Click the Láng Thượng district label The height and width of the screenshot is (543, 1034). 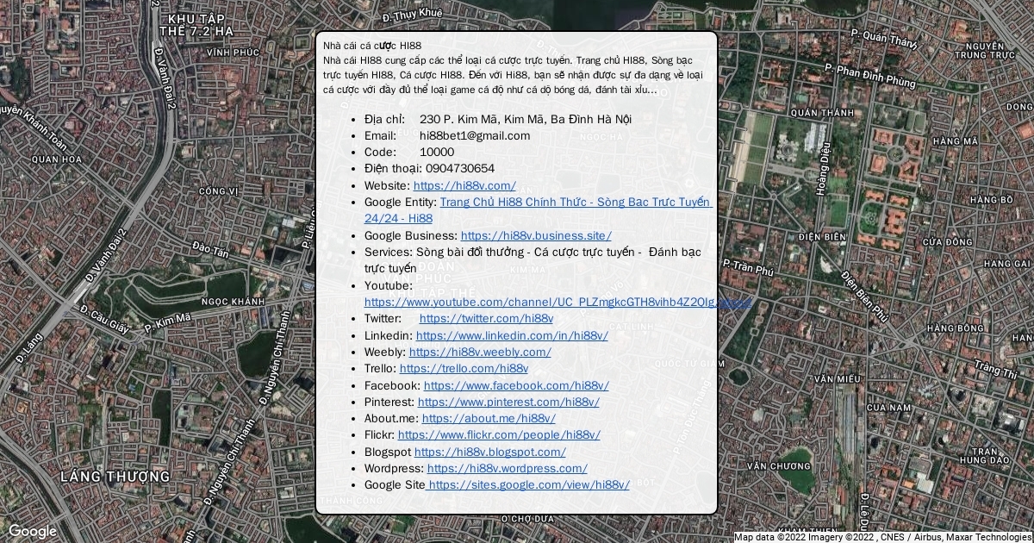click(115, 477)
